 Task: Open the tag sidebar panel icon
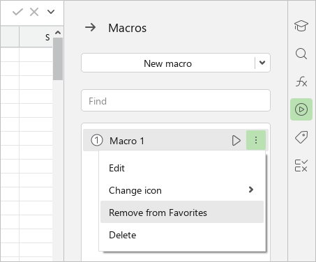pos(301,137)
